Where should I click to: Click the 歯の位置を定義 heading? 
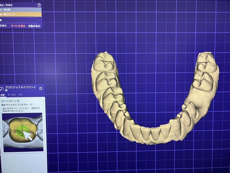coord(10,101)
